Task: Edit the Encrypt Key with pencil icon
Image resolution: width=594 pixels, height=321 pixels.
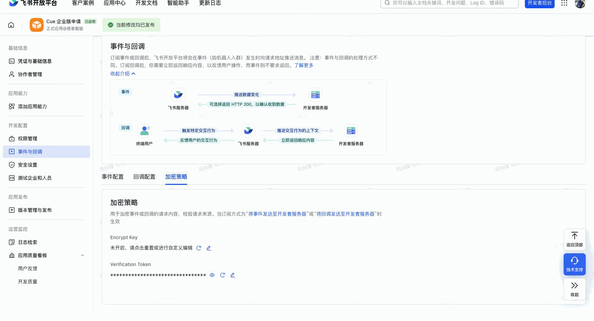Action: coord(209,248)
